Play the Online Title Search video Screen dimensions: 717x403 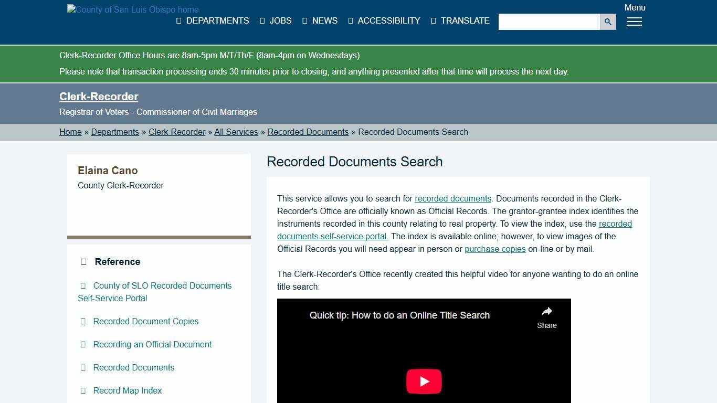pyautogui.click(x=424, y=381)
